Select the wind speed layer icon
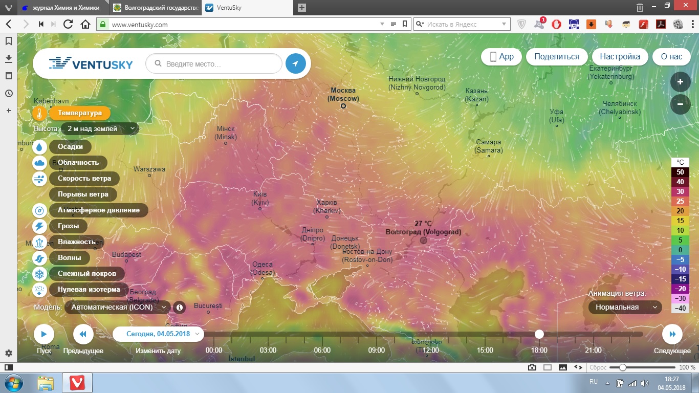699x393 pixels. (x=40, y=179)
